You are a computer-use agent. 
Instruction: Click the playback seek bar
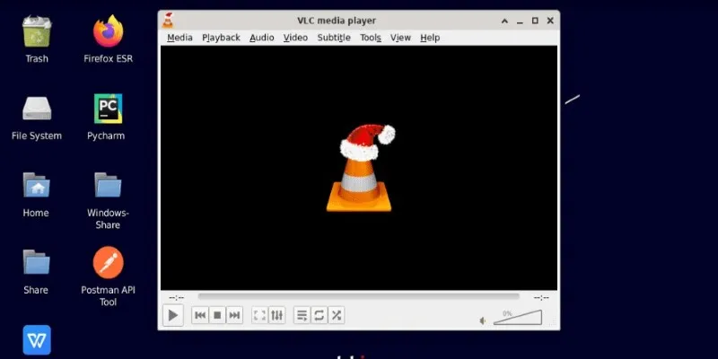pyautogui.click(x=358, y=297)
